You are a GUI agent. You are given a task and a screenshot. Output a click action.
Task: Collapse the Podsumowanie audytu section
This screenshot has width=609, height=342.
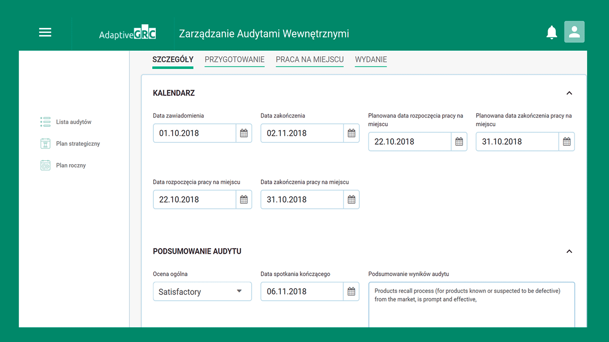point(569,251)
